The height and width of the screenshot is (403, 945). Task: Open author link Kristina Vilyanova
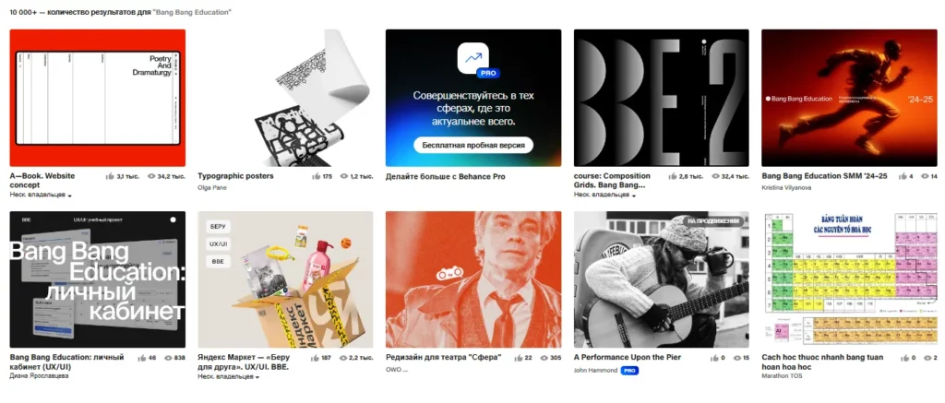[x=786, y=188]
